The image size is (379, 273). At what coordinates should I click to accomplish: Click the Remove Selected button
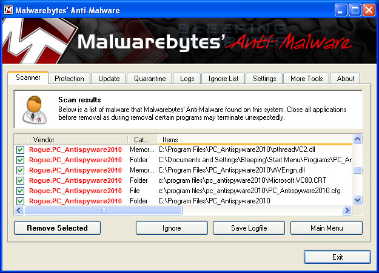pyautogui.click(x=57, y=228)
